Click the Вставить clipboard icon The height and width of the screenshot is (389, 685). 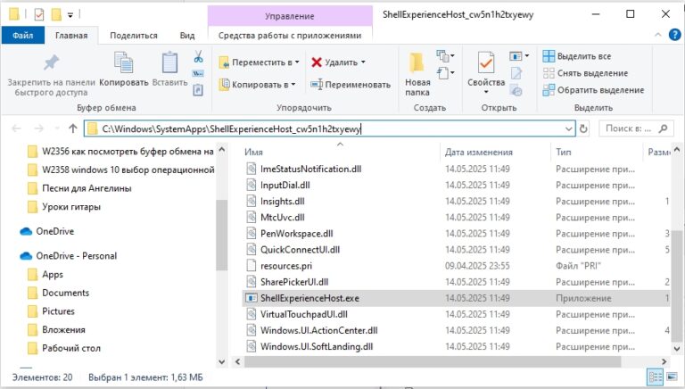pyautogui.click(x=169, y=62)
